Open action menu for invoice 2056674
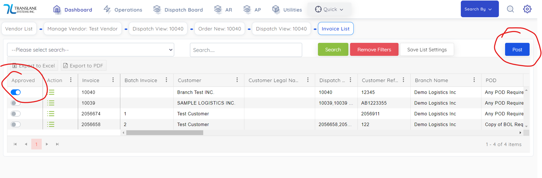 51,114
